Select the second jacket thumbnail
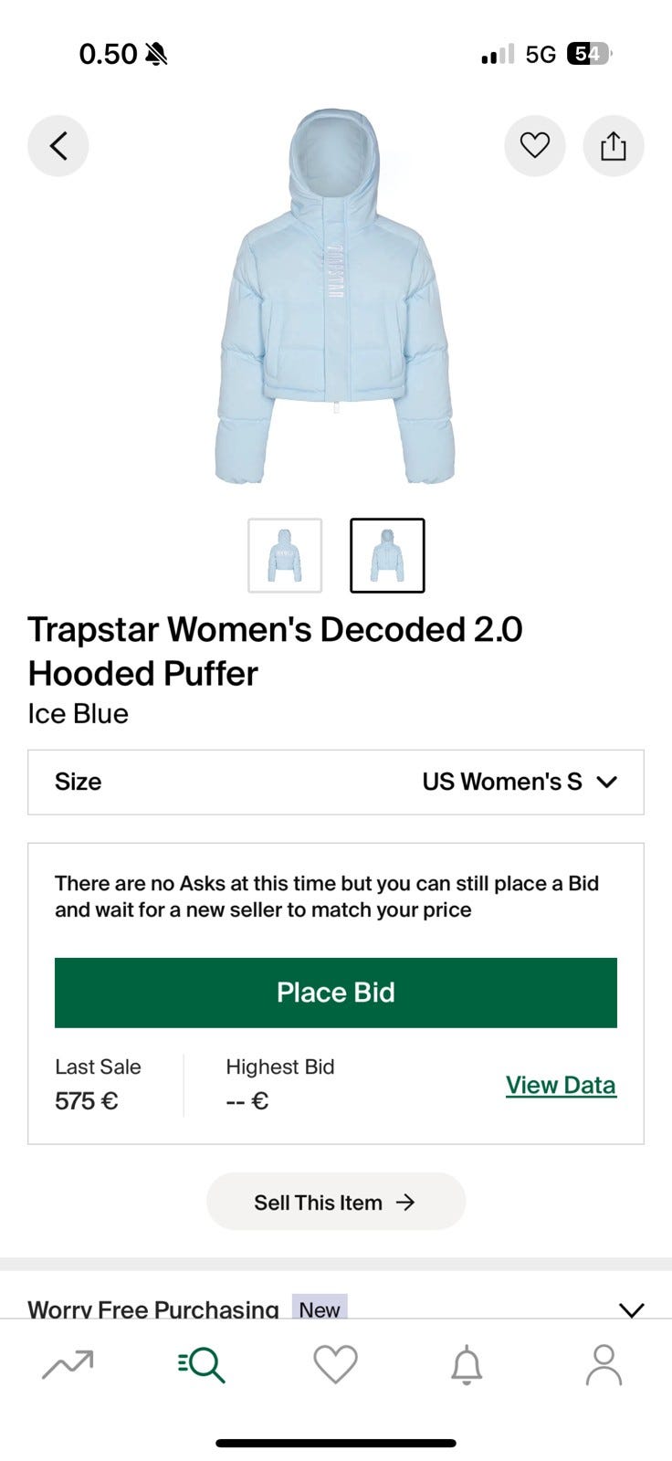Image resolution: width=672 pixels, height=1461 pixels. pos(387,555)
